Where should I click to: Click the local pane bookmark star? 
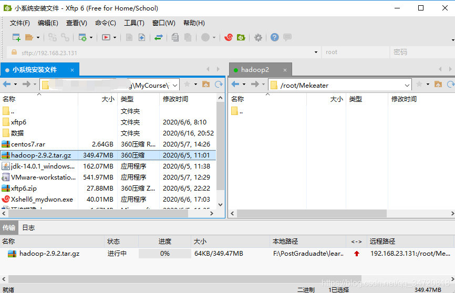187,84
